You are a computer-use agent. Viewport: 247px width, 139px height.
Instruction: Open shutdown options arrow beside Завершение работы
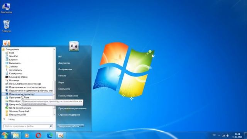coord(82,126)
